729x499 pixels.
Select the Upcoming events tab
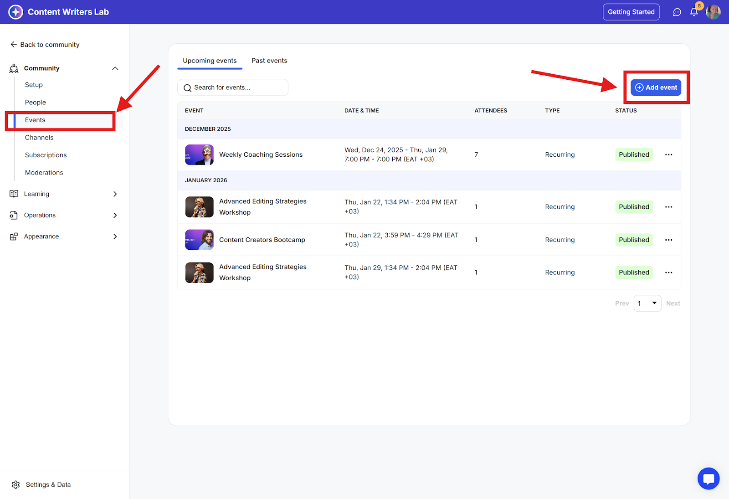point(210,61)
